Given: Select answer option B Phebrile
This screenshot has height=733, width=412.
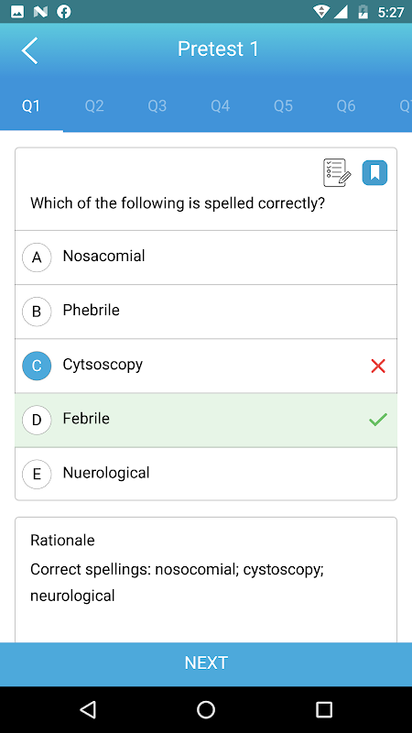Looking at the screenshot, I should tap(206, 312).
